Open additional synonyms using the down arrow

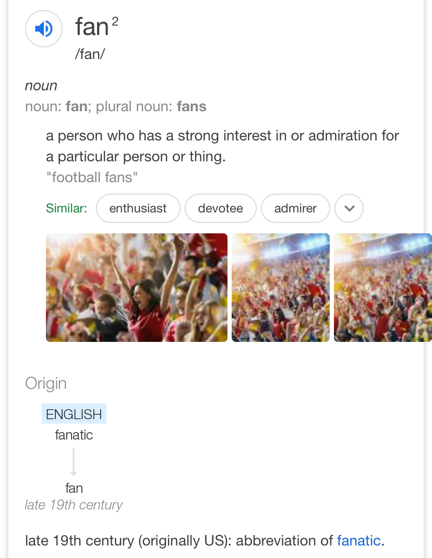coord(349,208)
